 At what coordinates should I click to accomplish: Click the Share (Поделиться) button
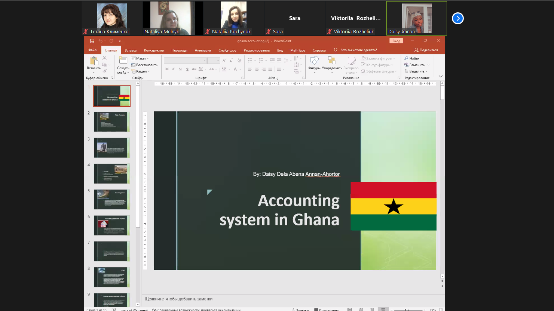[426, 50]
